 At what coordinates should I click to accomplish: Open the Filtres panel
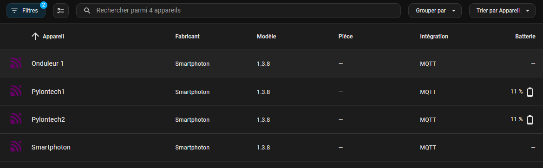point(26,11)
